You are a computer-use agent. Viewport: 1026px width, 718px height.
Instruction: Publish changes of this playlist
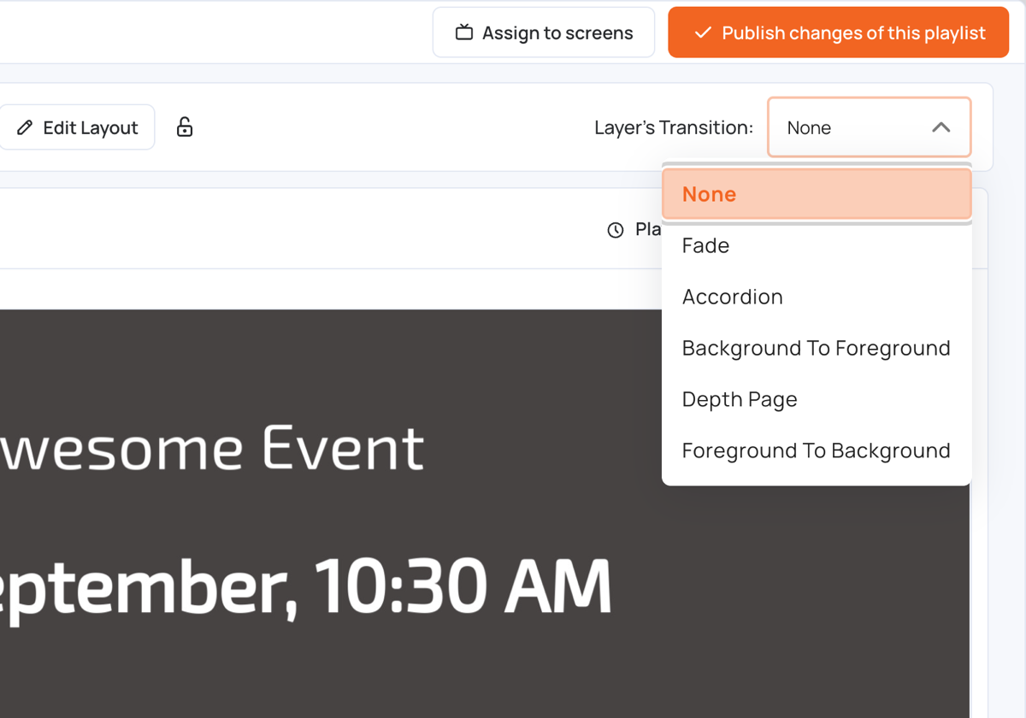pos(839,32)
